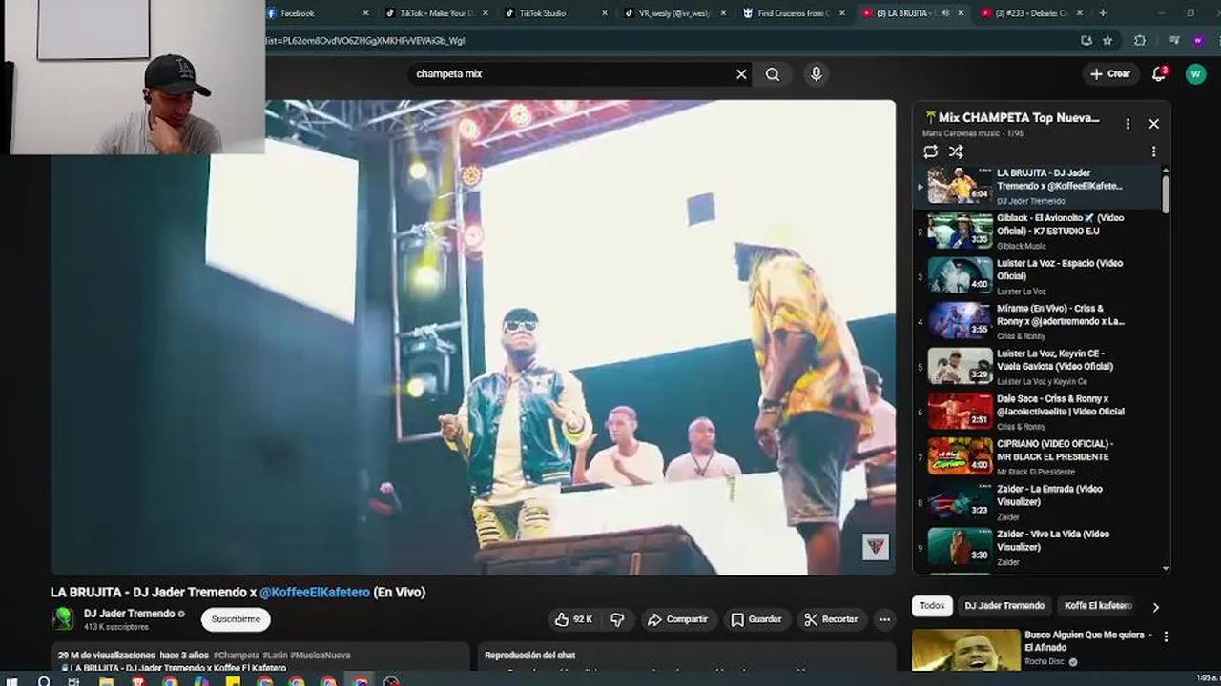The image size is (1221, 686).
Task: Like the video (92 K thumbs up)
Action: 573,619
